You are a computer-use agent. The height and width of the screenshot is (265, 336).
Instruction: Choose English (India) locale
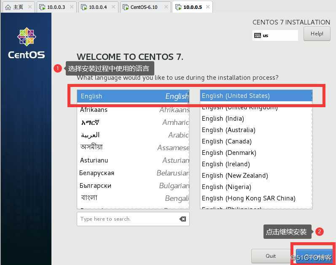coord(256,119)
